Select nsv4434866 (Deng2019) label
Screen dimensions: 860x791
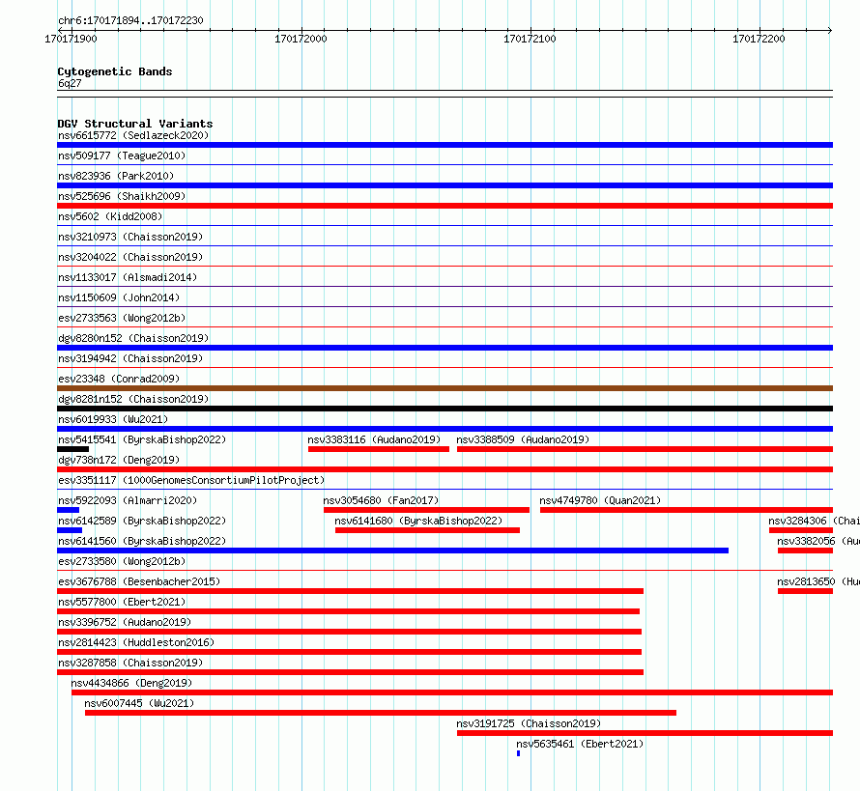[131, 683]
